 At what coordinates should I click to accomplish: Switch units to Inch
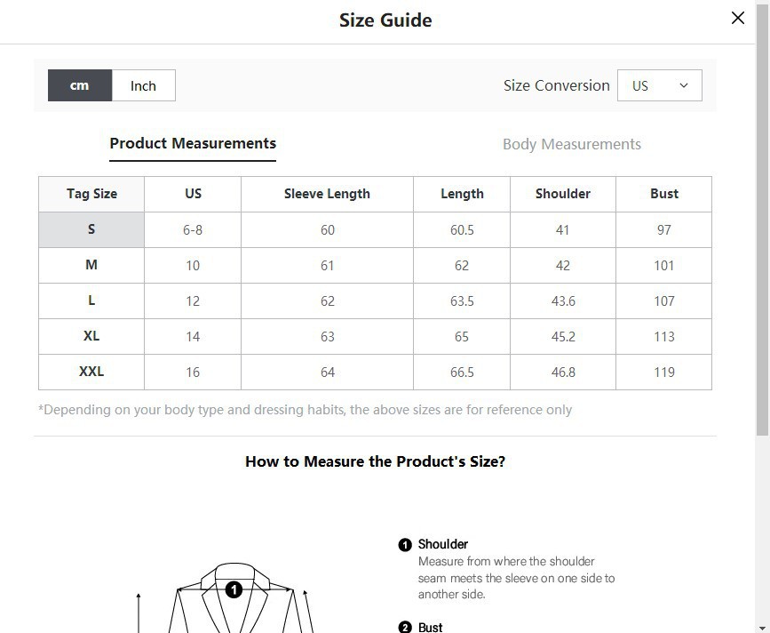click(x=143, y=85)
